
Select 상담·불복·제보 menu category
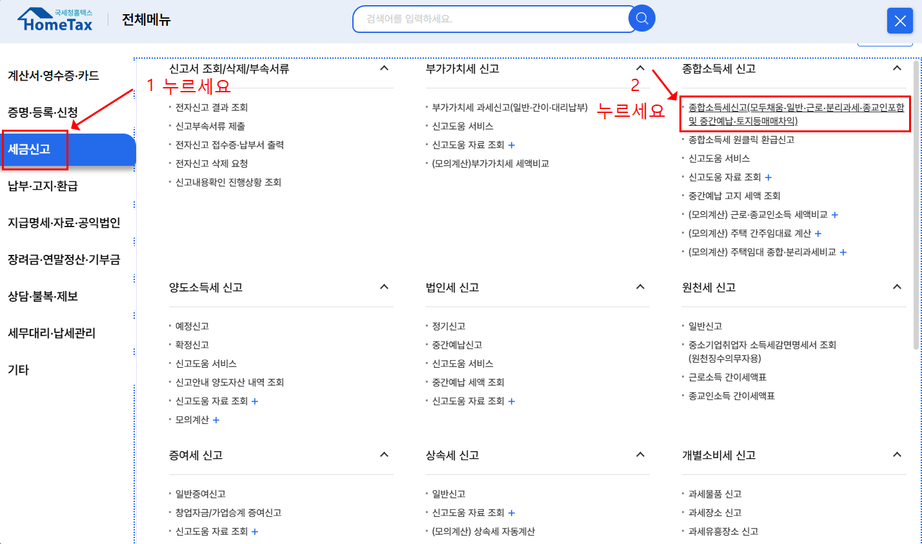click(43, 296)
